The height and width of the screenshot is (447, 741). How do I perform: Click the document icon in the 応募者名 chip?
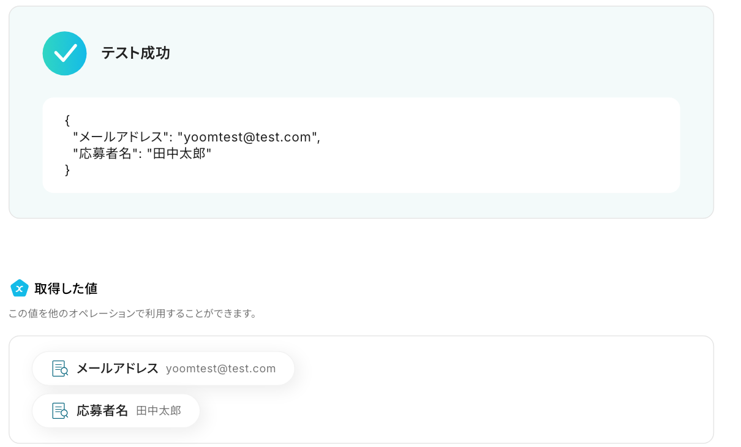60,410
